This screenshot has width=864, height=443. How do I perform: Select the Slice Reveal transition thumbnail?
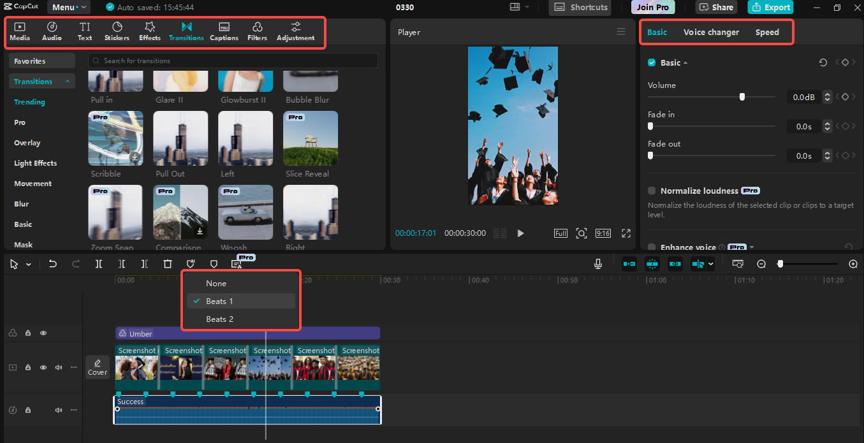(x=310, y=138)
